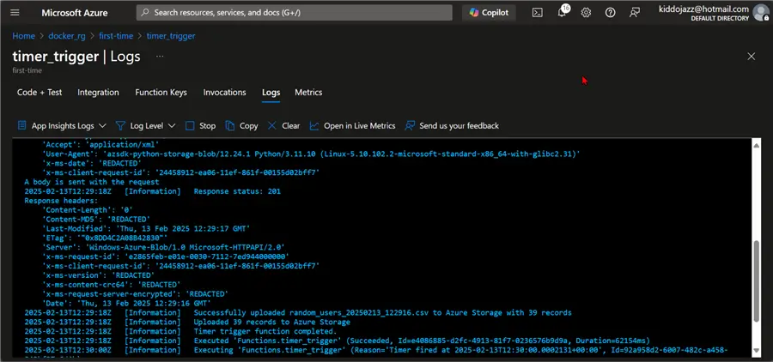Screen dimensions: 773x362
Task: Click the user account avatar
Action: (x=761, y=13)
